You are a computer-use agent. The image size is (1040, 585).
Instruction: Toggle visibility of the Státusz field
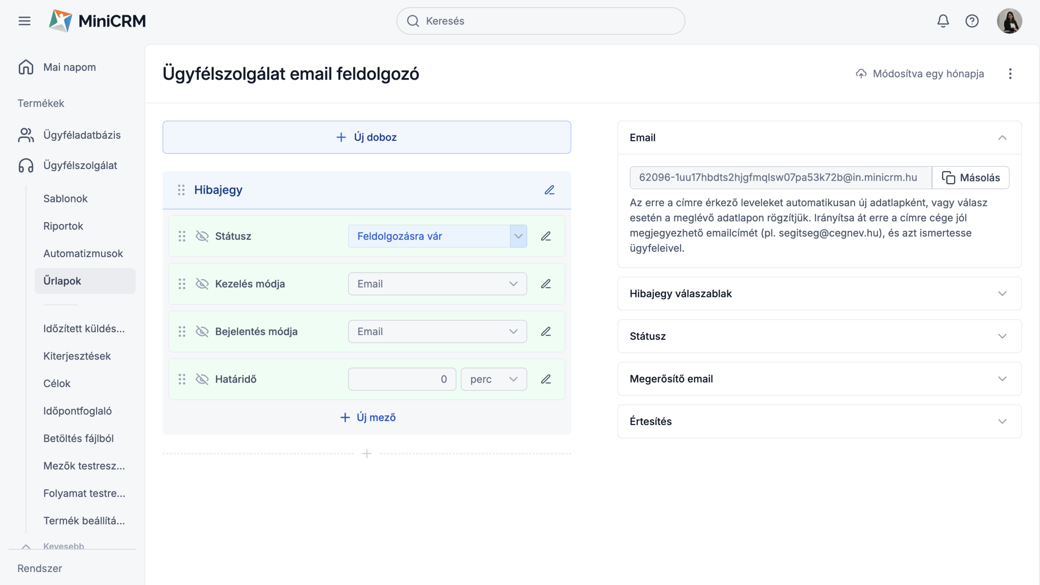point(202,236)
